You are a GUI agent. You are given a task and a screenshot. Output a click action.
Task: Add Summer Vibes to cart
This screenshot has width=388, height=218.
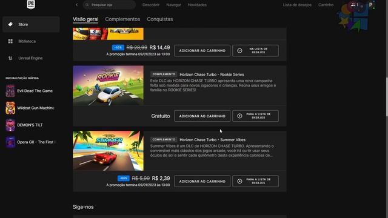202,181
